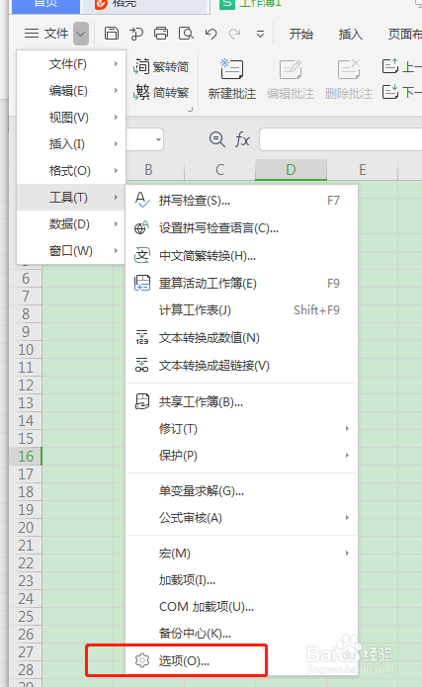422x687 pixels.
Task: Create a new comment 新建批注
Action: [x=232, y=79]
